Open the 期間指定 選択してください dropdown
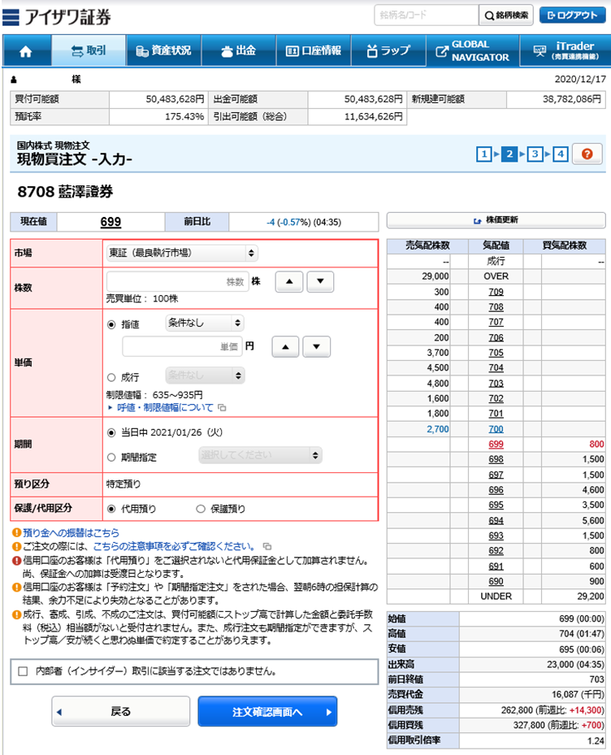Viewport: 611px width, 755px height. tap(260, 455)
